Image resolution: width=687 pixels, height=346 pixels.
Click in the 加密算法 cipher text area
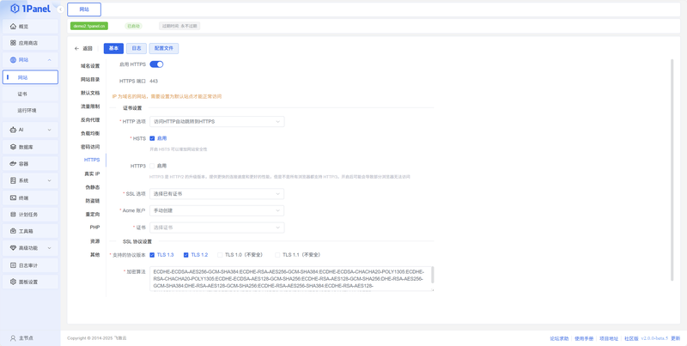[x=292, y=278]
